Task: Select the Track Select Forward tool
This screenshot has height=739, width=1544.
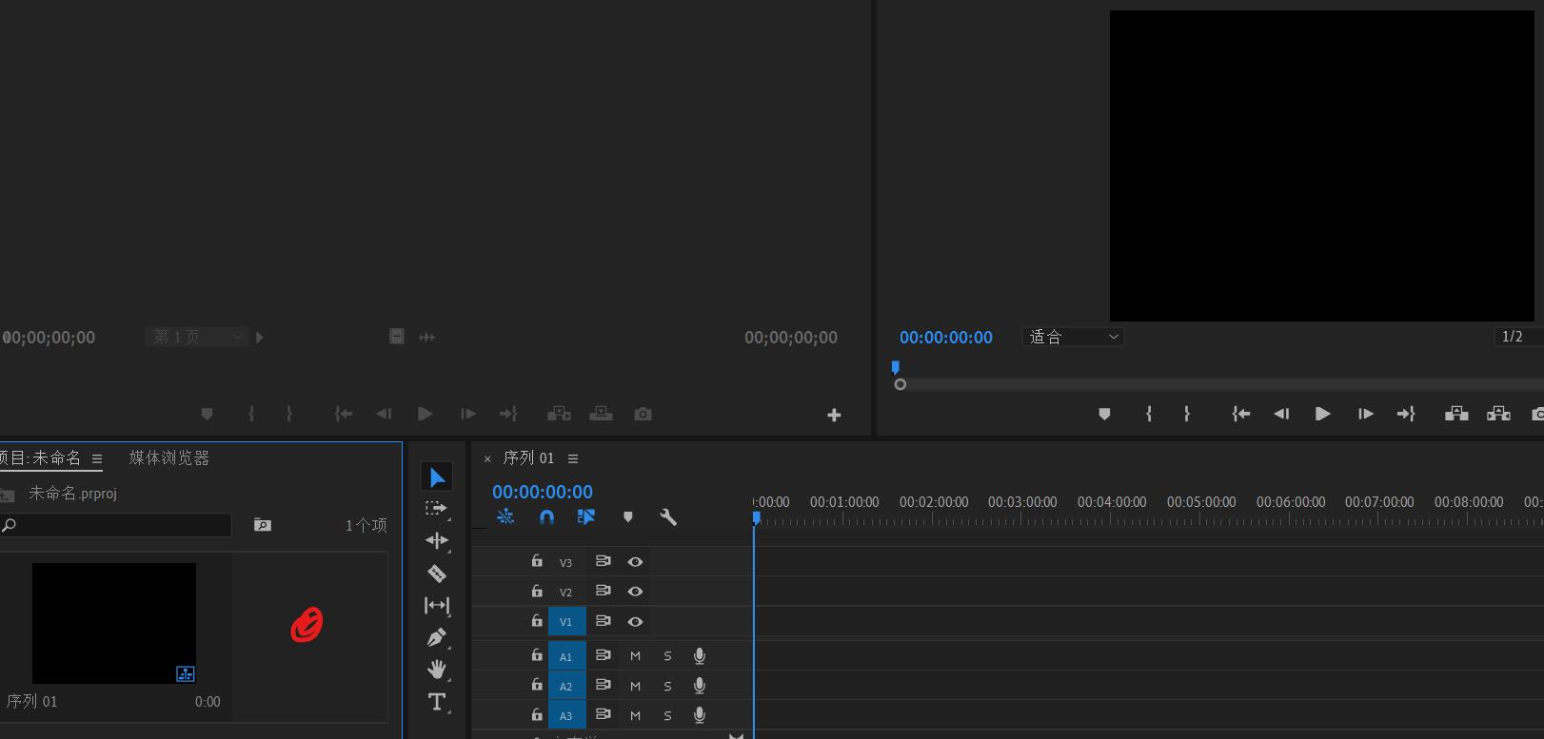Action: (x=436, y=509)
